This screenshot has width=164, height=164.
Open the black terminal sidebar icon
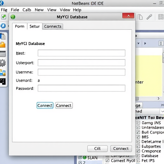[x=3, y=82]
